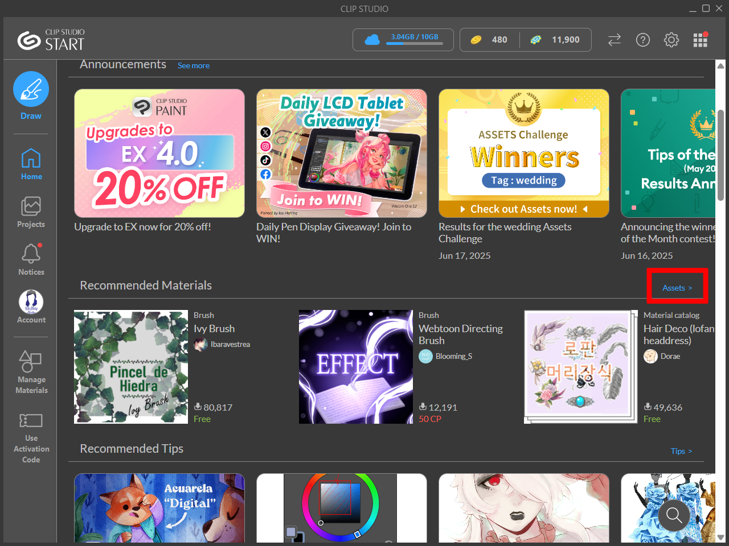This screenshot has width=729, height=546.
Task: Click Blooming_S author name
Action: [x=454, y=356]
